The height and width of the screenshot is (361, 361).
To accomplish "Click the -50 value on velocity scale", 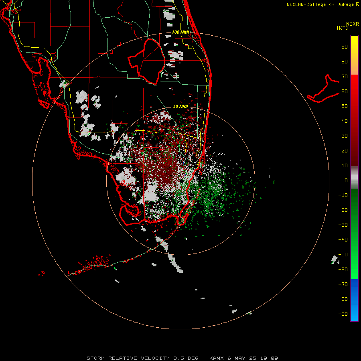I will (x=343, y=255).
